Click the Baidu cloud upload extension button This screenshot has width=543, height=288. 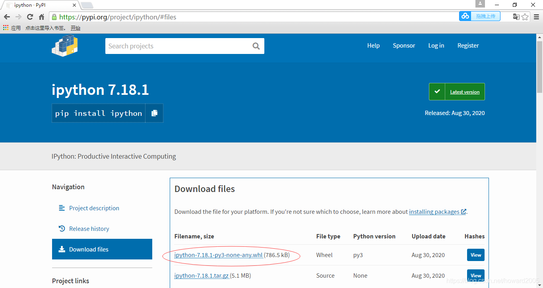[x=480, y=16]
